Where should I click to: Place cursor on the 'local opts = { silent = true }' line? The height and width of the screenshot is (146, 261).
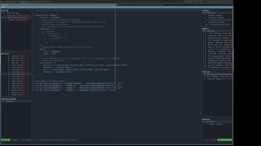[51, 81]
